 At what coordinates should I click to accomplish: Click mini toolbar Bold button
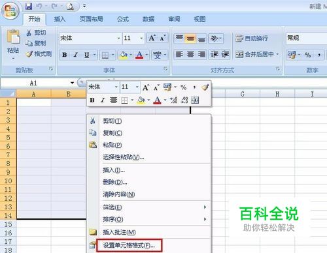tap(92, 100)
